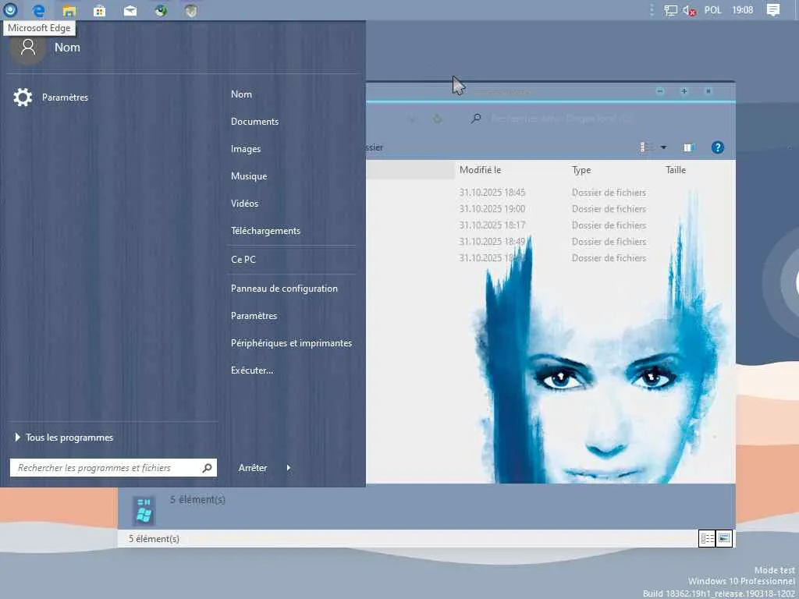The image size is (799, 599).
Task: Switch Explorer to large thumbnails view icon
Action: point(724,539)
